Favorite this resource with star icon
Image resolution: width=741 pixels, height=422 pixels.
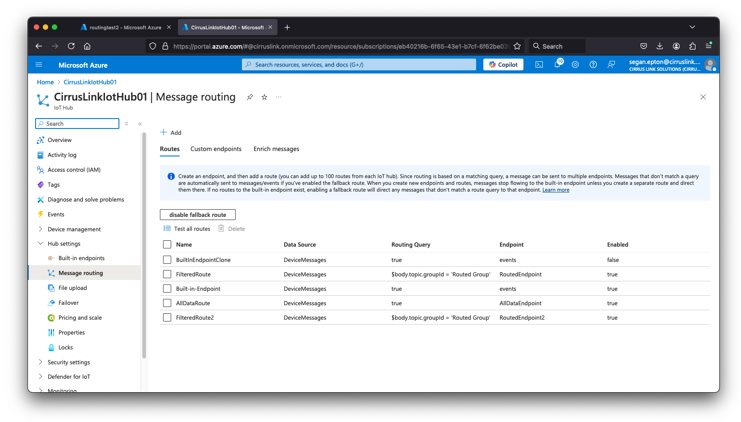tap(264, 97)
